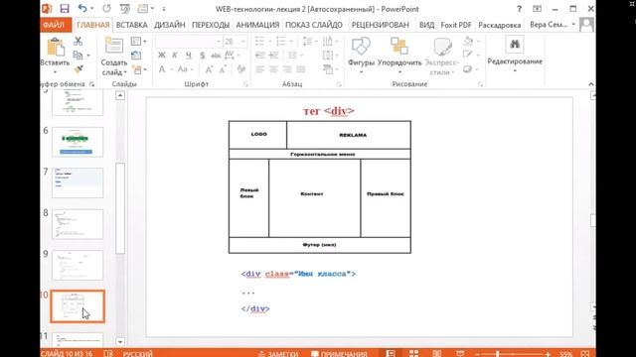Click the Format Painter brush icon
This screenshot has height=357, width=636.
79,69
